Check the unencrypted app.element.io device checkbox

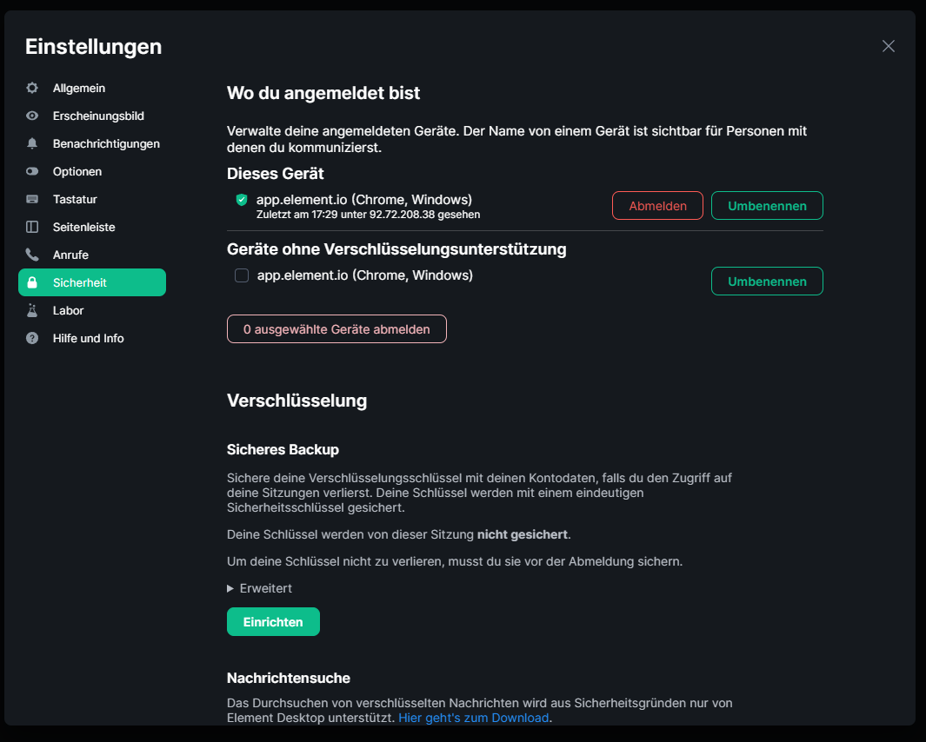pyautogui.click(x=242, y=275)
